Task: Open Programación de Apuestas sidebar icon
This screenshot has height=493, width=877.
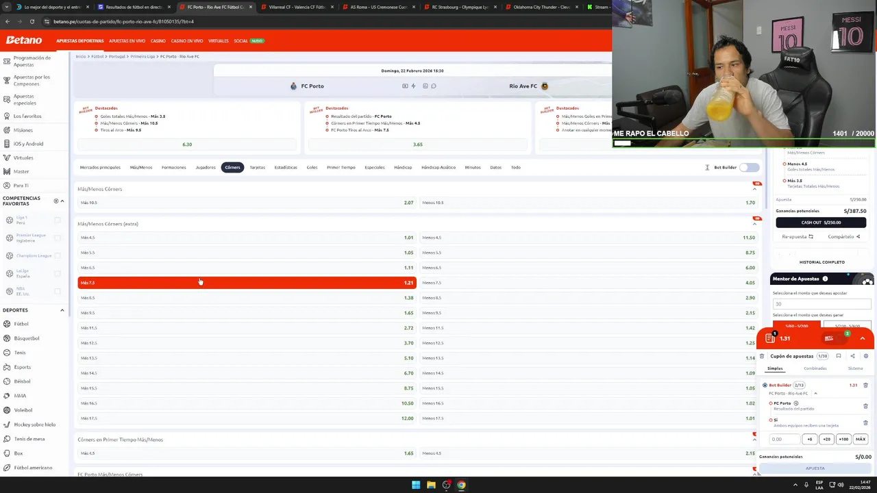Action: click(7, 61)
